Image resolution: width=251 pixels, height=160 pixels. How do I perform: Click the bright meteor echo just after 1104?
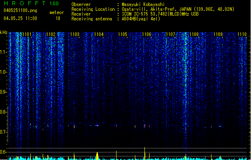point(97,125)
